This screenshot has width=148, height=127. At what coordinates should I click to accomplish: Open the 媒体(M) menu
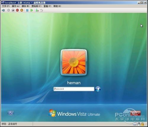(25, 6)
